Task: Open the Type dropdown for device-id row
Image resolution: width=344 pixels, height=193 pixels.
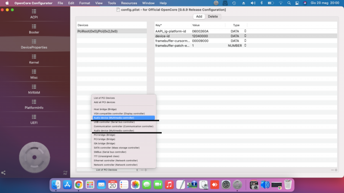Action: click(x=245, y=36)
